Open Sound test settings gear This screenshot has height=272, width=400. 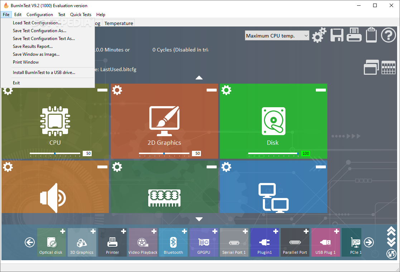[x=8, y=167]
